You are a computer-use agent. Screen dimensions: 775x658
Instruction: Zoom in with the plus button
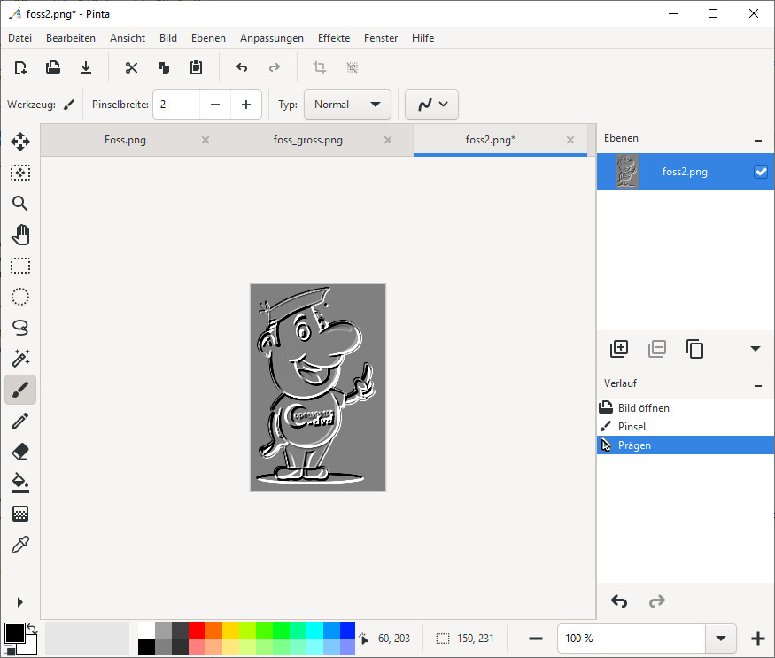pyautogui.click(x=757, y=639)
